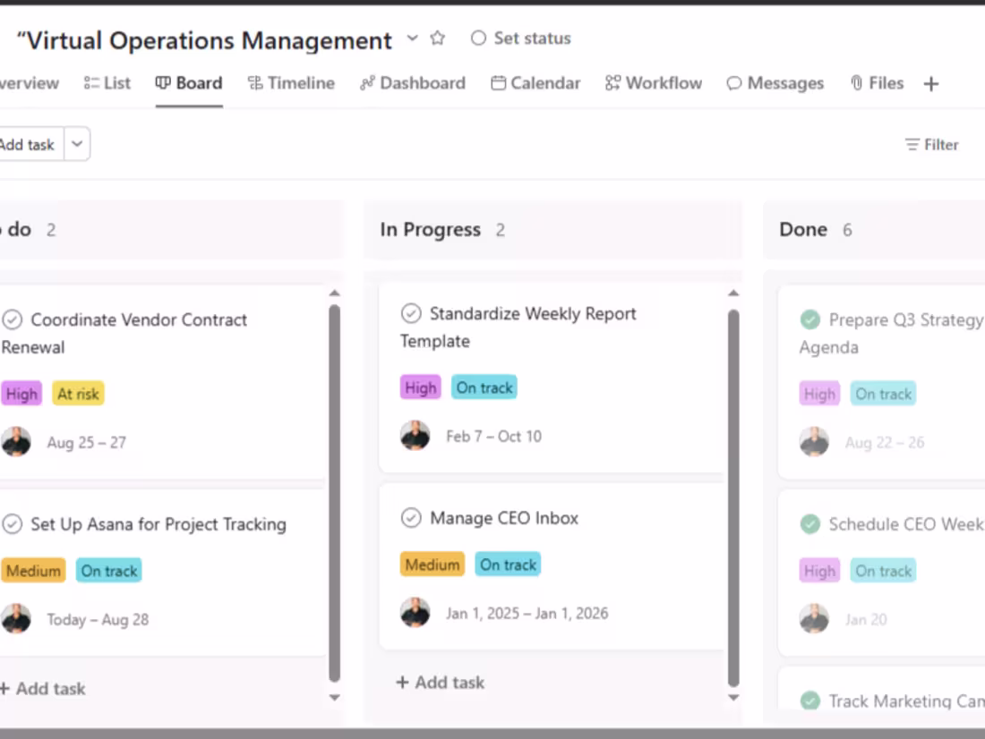Viewport: 985px width, 739px height.
Task: Click the plus icon to add a view
Action: point(931,82)
